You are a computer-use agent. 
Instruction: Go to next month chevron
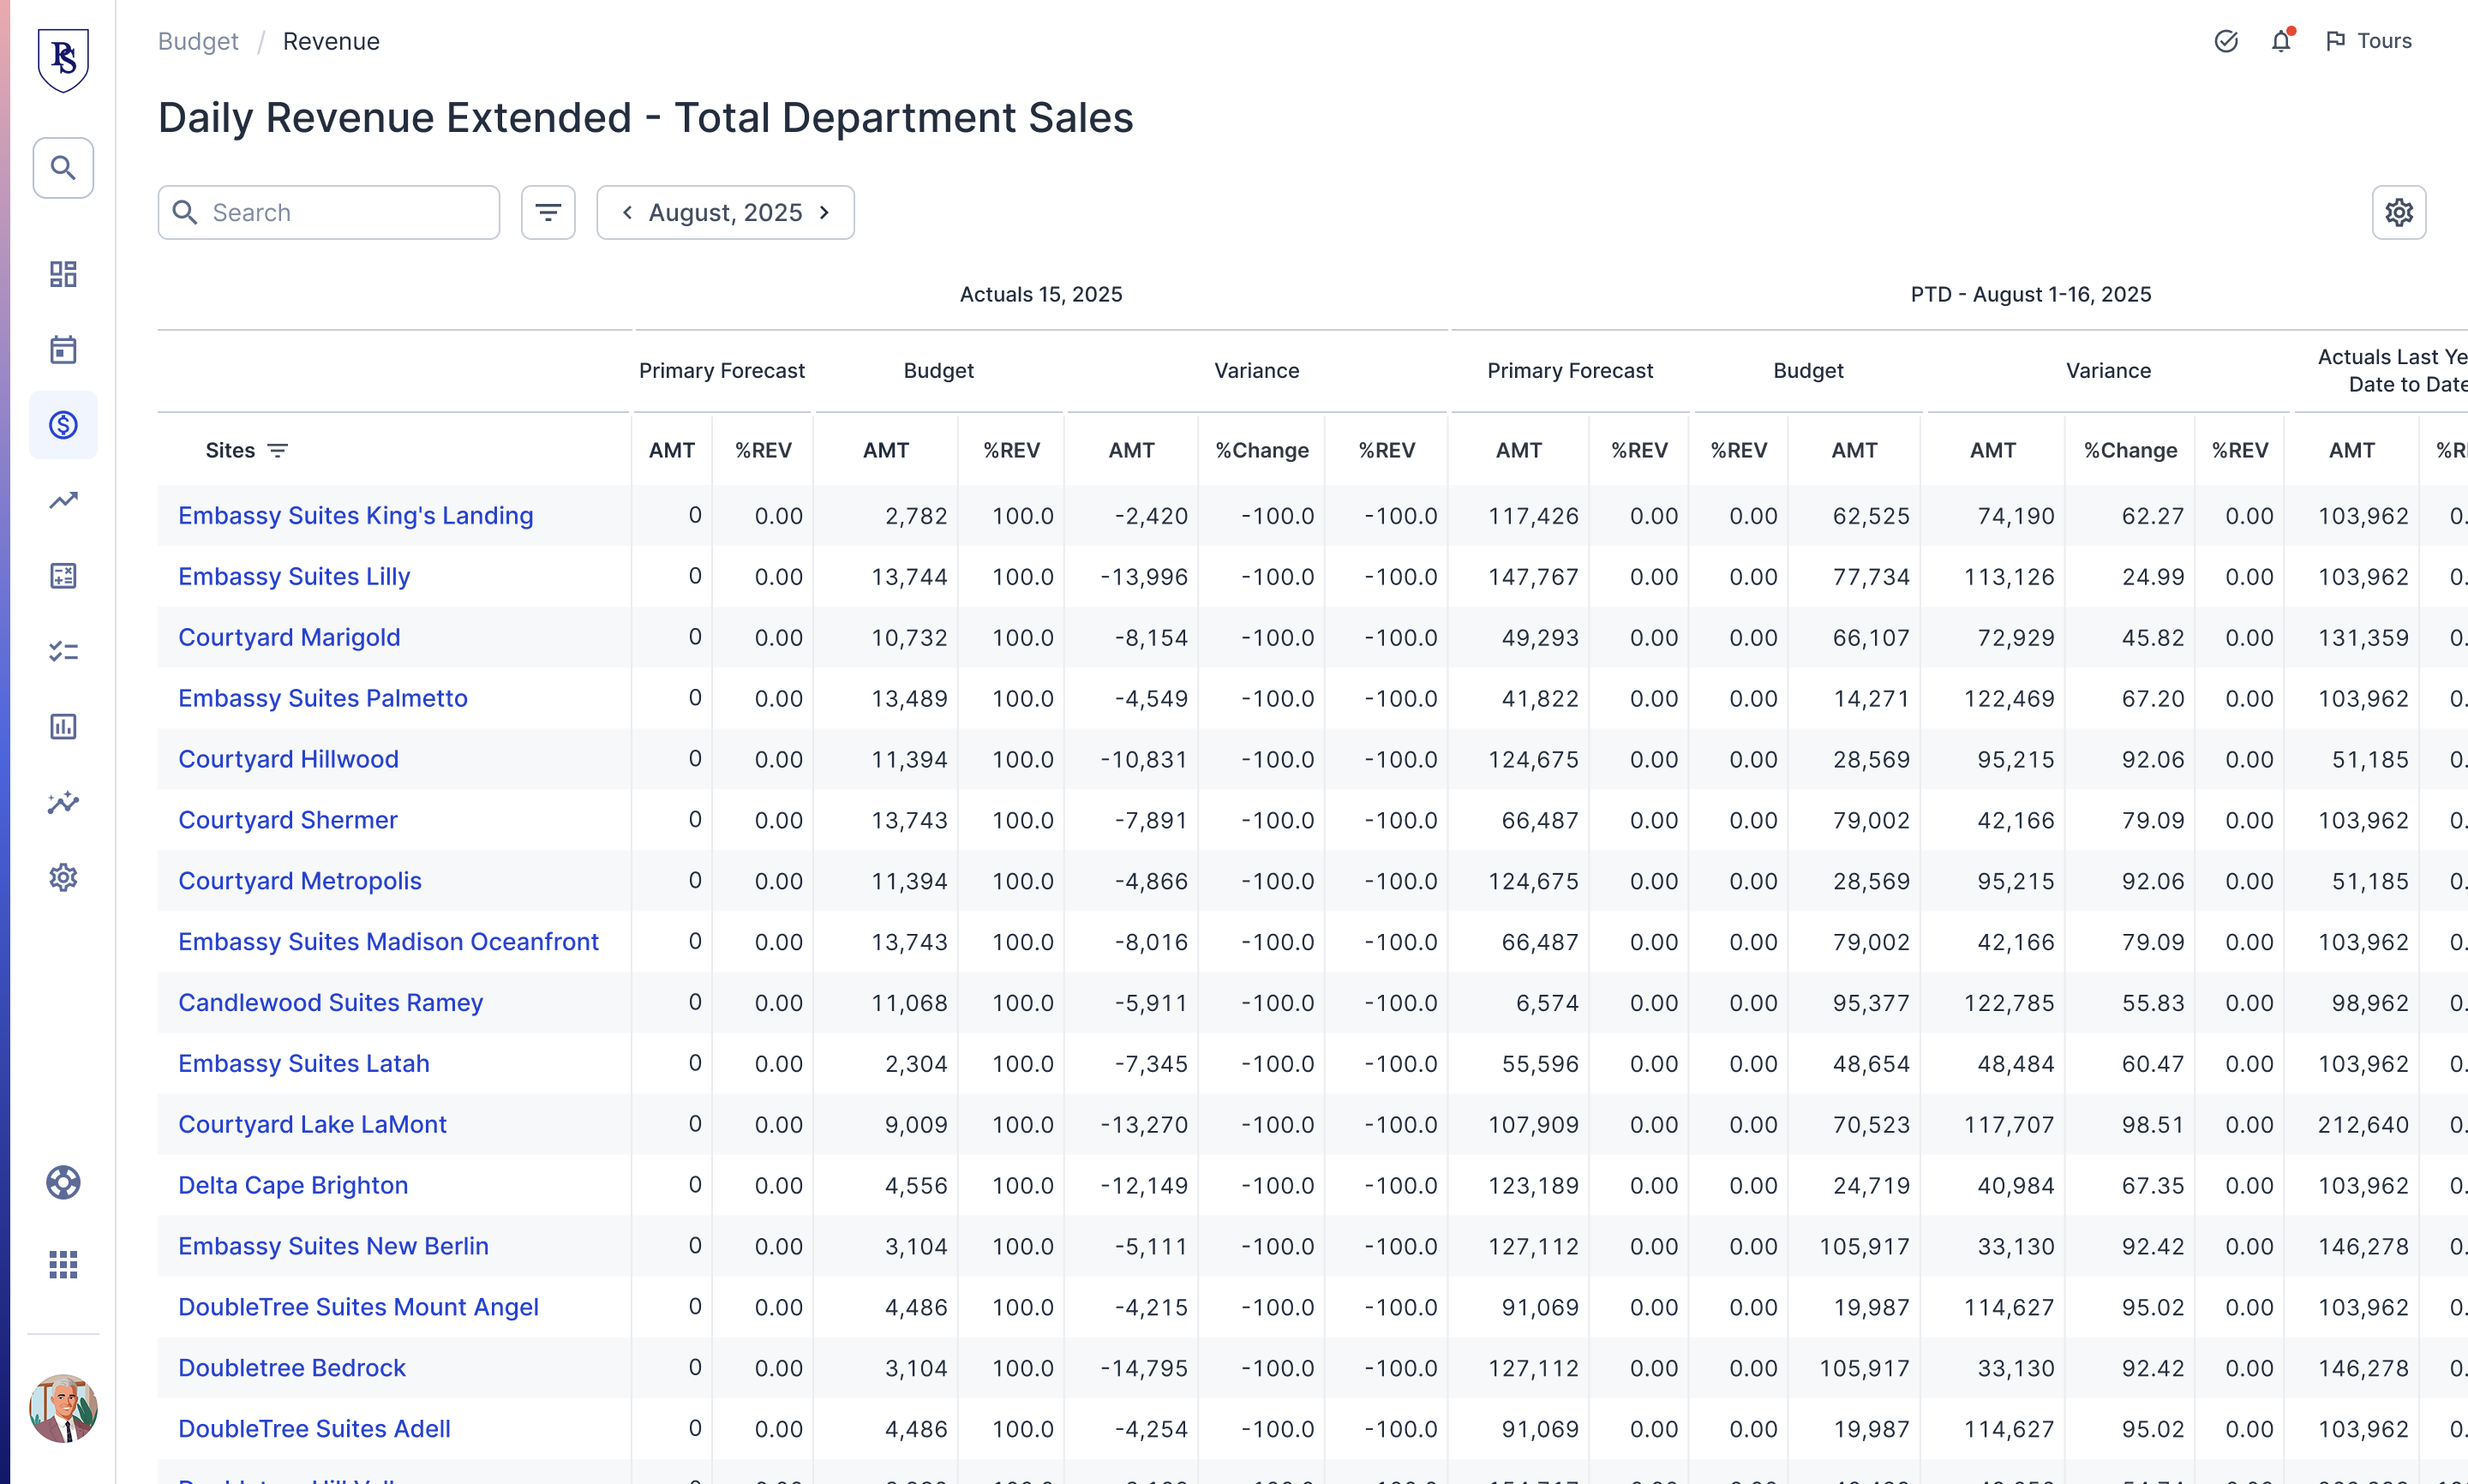pos(824,212)
